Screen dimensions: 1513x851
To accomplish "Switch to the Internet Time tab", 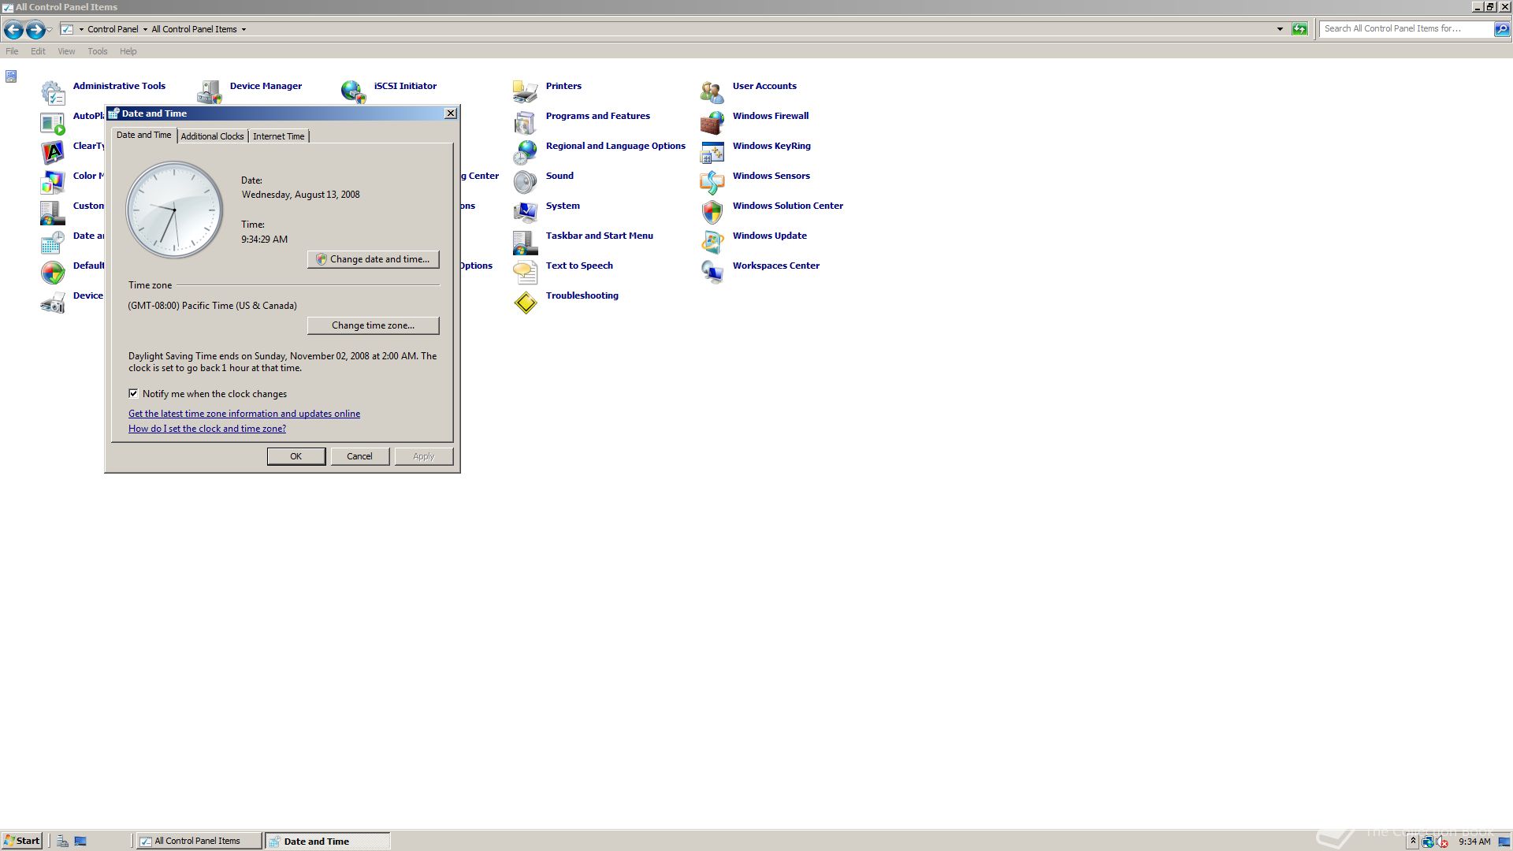I will (x=279, y=136).
